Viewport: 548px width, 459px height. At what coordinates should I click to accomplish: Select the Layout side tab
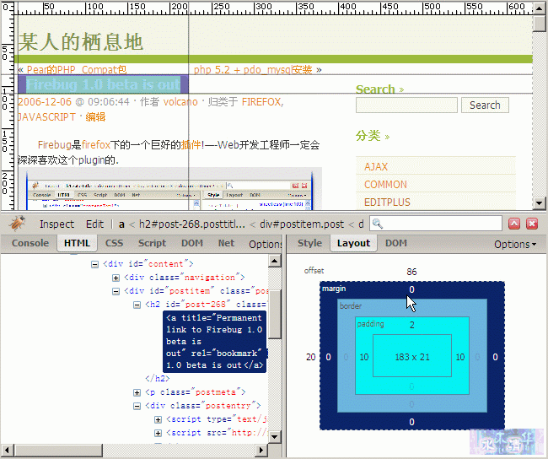(353, 243)
